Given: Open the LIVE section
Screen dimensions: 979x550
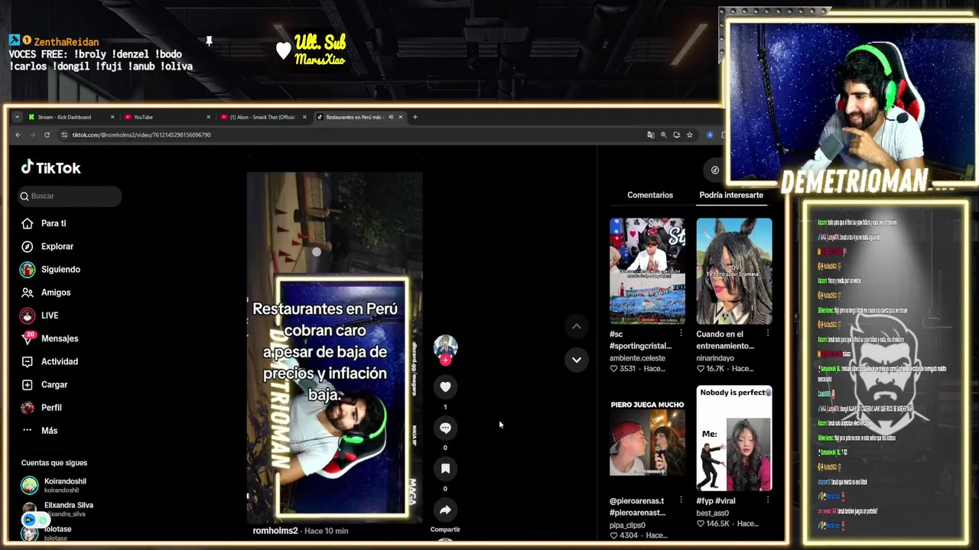Looking at the screenshot, I should tap(50, 315).
